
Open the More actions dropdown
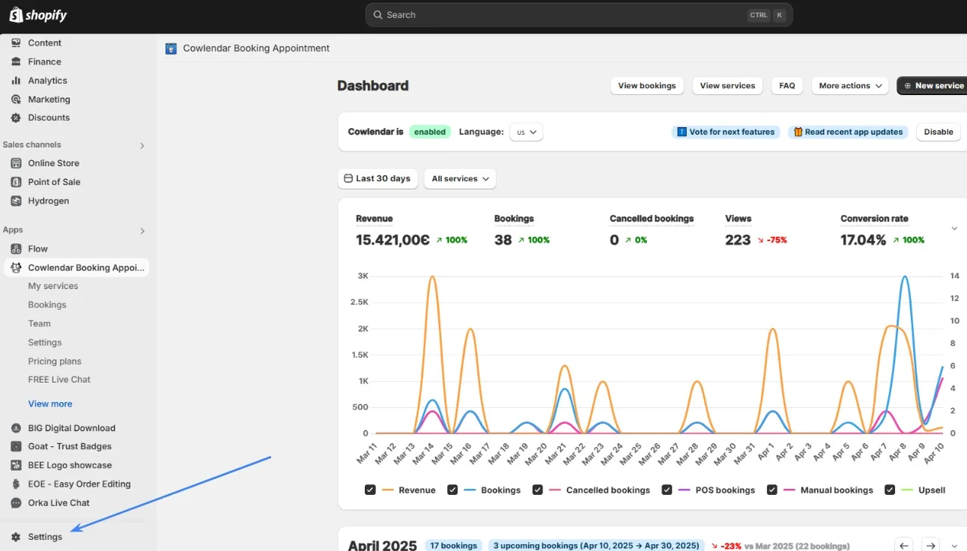click(850, 85)
